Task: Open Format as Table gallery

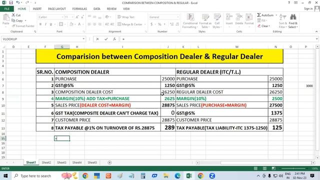Action: 205,21
